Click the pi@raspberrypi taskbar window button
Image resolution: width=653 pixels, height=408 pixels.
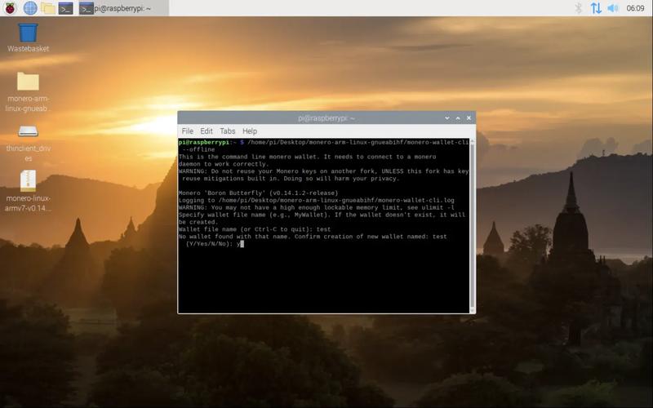(122, 8)
